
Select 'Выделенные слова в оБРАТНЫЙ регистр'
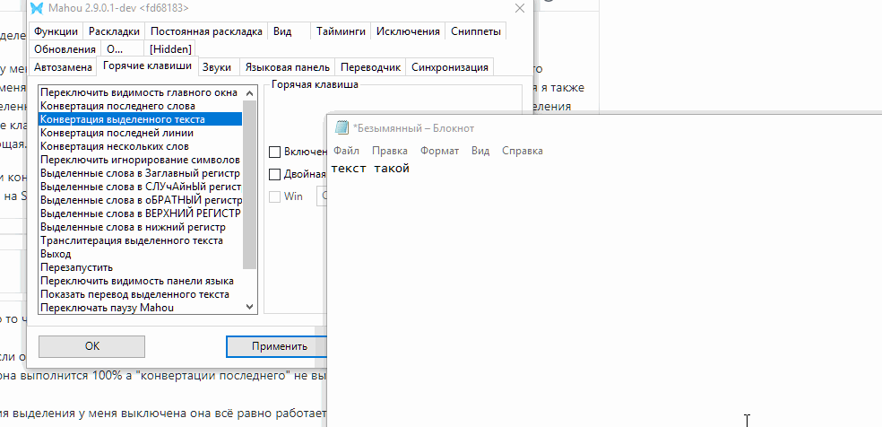click(x=140, y=200)
